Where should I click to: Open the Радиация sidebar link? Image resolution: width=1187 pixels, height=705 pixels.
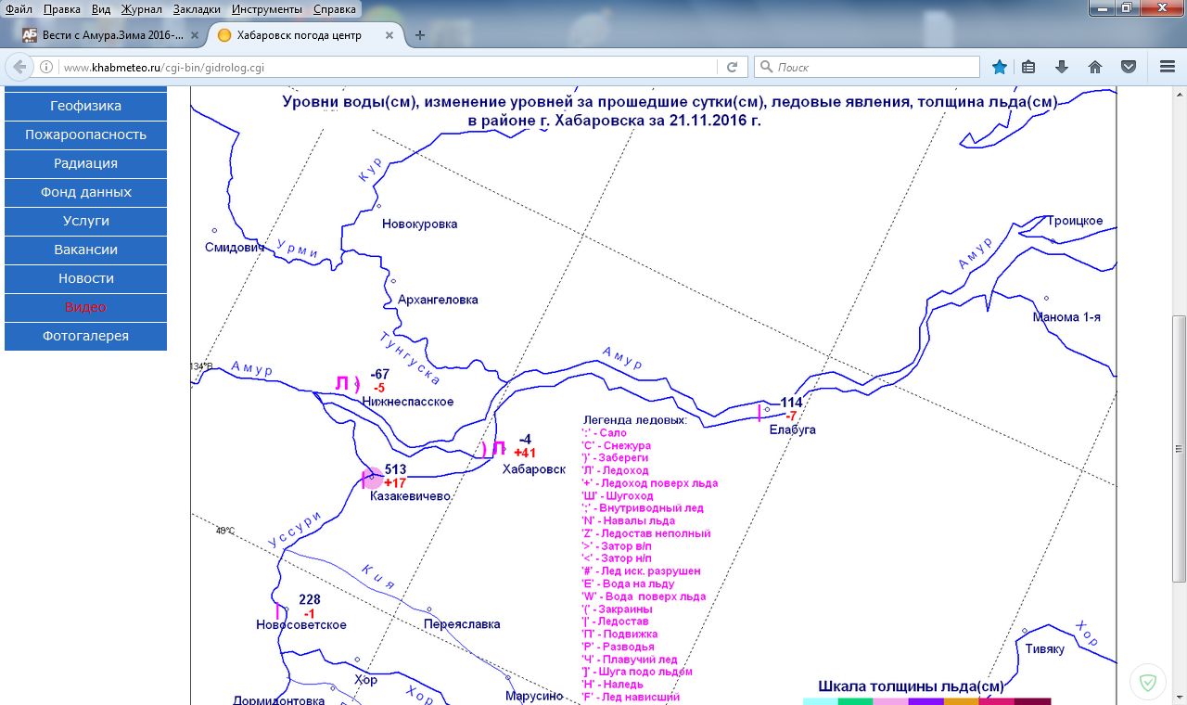tap(85, 163)
